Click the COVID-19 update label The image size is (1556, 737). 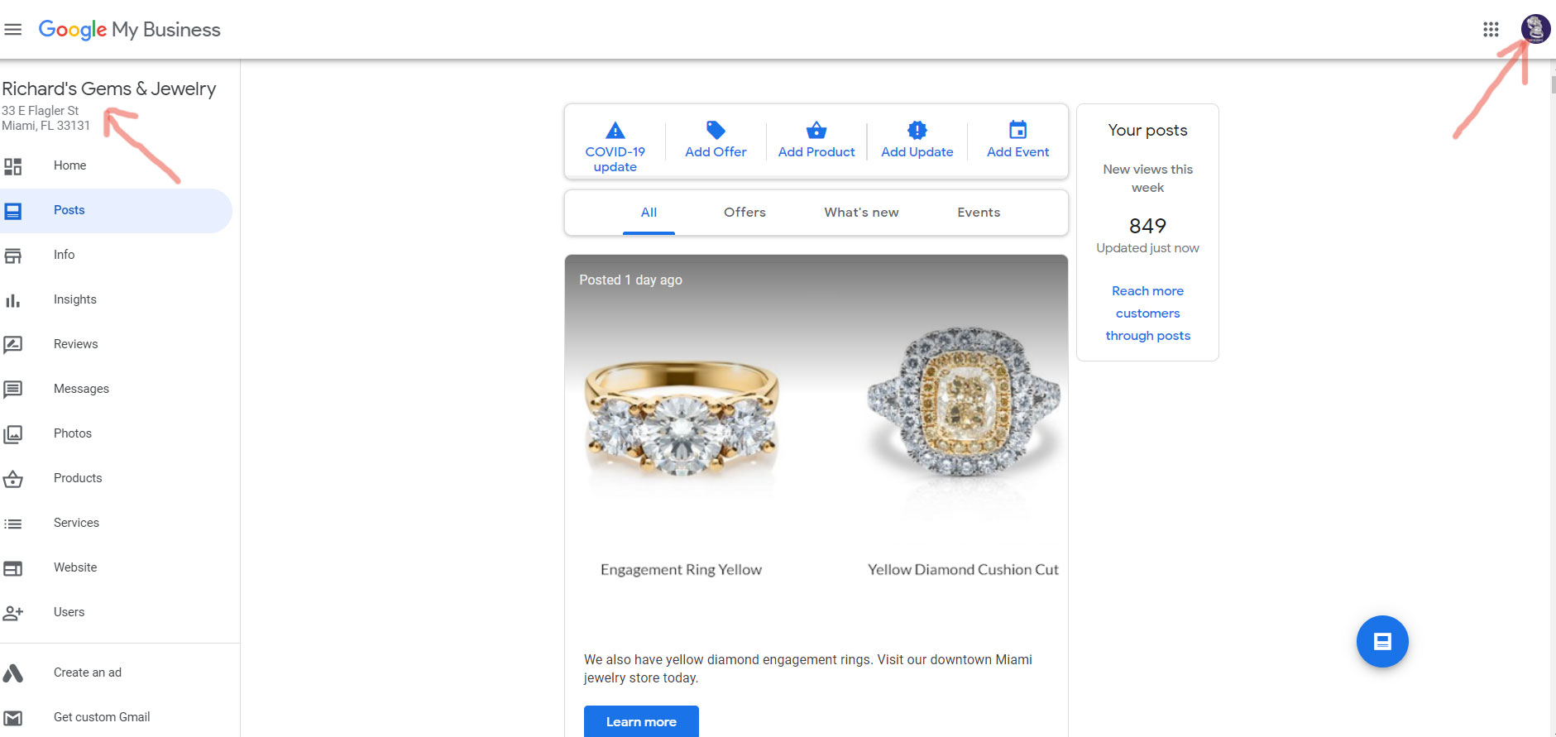click(615, 160)
